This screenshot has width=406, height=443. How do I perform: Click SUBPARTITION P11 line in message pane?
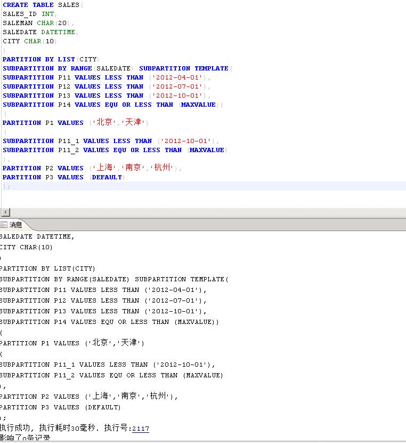pos(103,290)
